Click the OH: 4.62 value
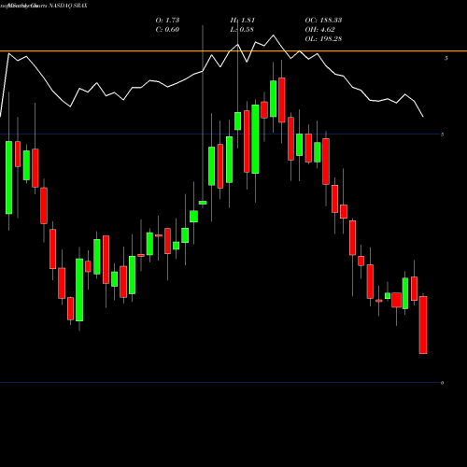This screenshot has height=467, width=467. (x=320, y=30)
